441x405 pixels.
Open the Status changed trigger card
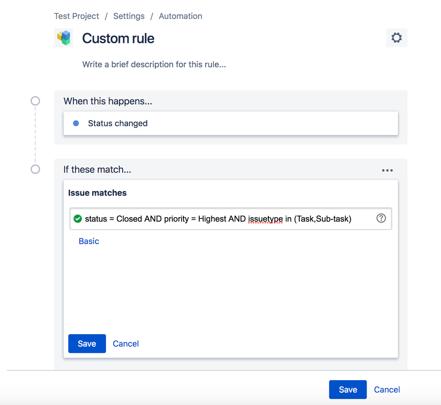pyautogui.click(x=231, y=123)
